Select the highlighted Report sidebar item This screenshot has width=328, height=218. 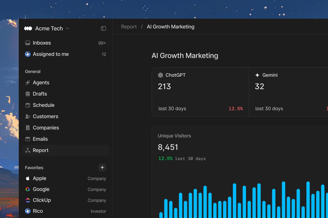pyautogui.click(x=66, y=150)
